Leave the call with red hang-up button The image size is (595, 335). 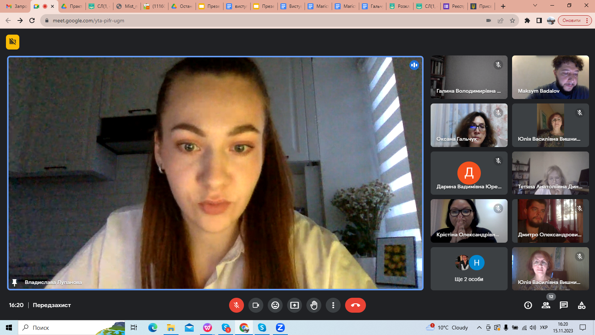355,305
